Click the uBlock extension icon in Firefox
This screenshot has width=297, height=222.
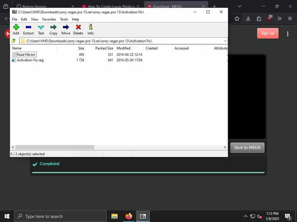(269, 18)
